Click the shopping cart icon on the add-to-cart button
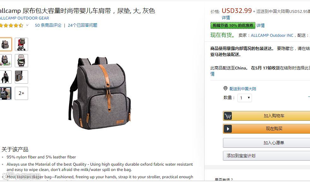The width and height of the screenshot is (310, 182). pyautogui.click(x=228, y=116)
